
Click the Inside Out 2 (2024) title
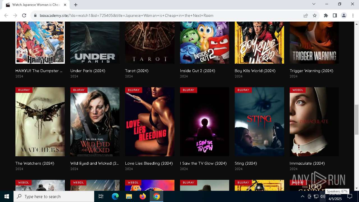(198, 71)
